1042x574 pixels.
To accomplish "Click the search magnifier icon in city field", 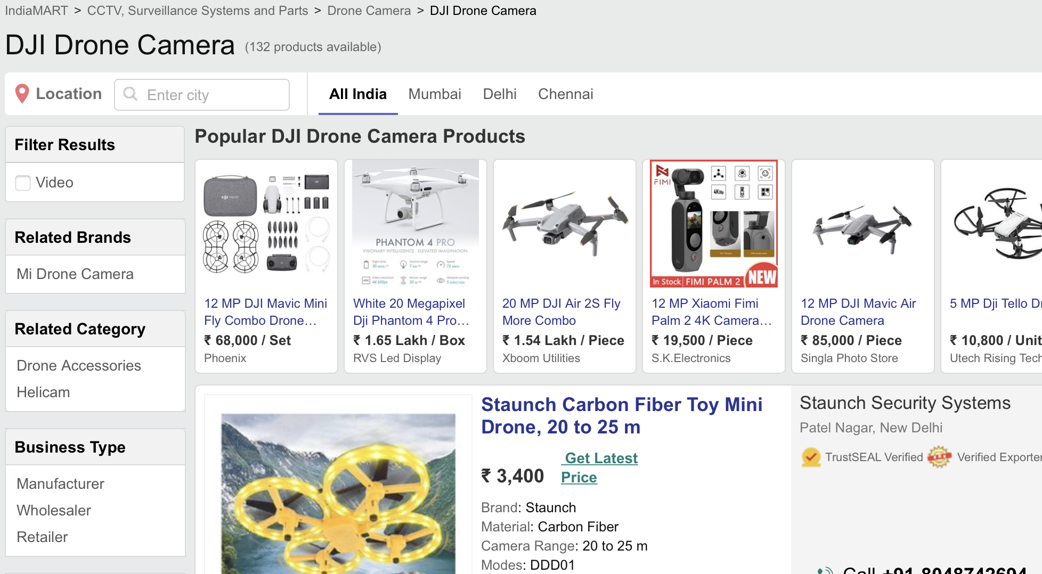I will coord(131,94).
